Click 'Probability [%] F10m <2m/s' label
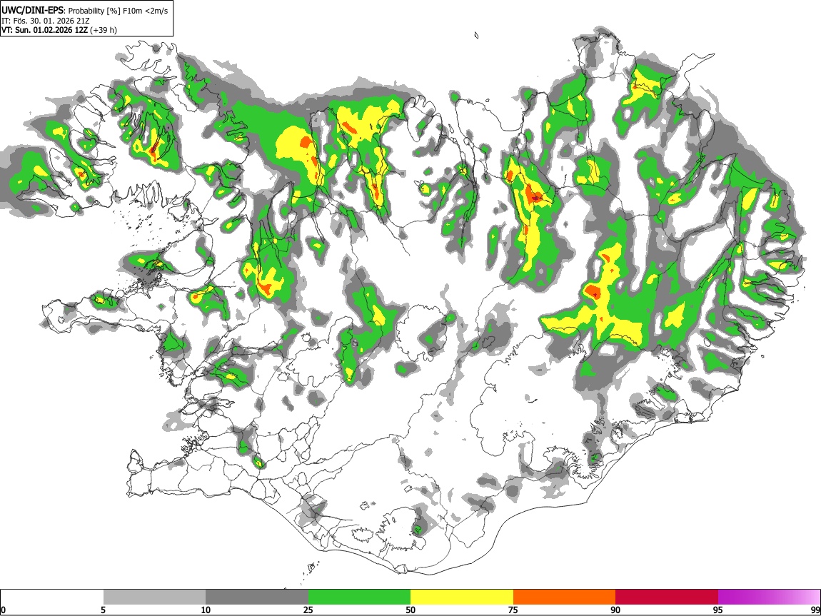This screenshot has width=821, height=616. tap(119, 11)
